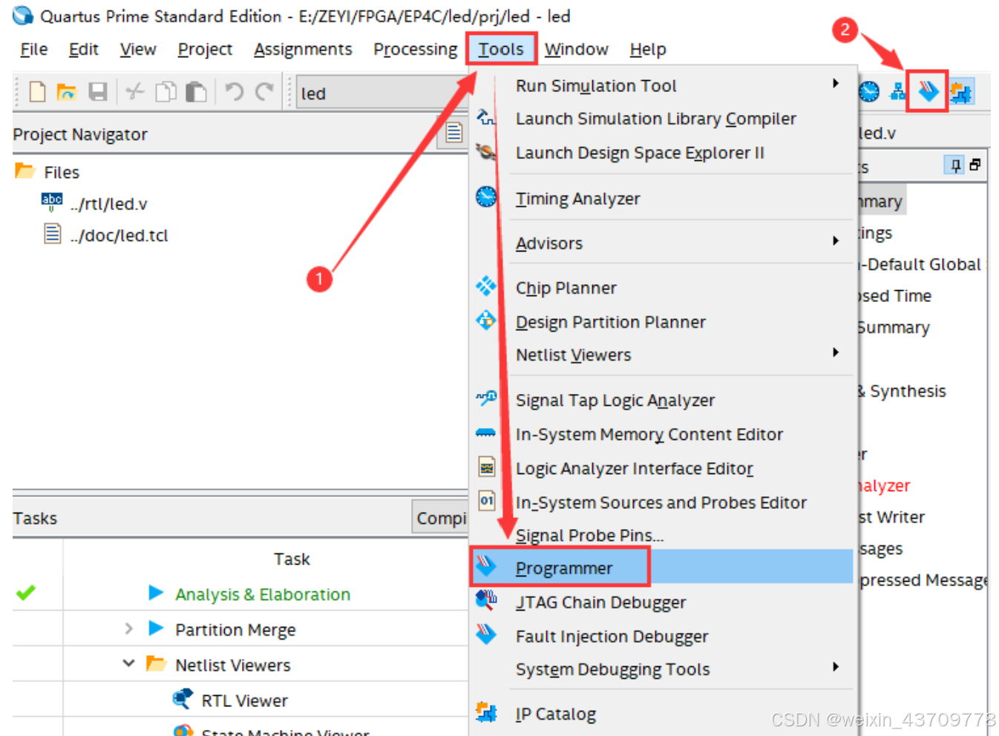Click the Timing Analyzer menu clock icon
The height and width of the screenshot is (736, 999).
point(486,197)
